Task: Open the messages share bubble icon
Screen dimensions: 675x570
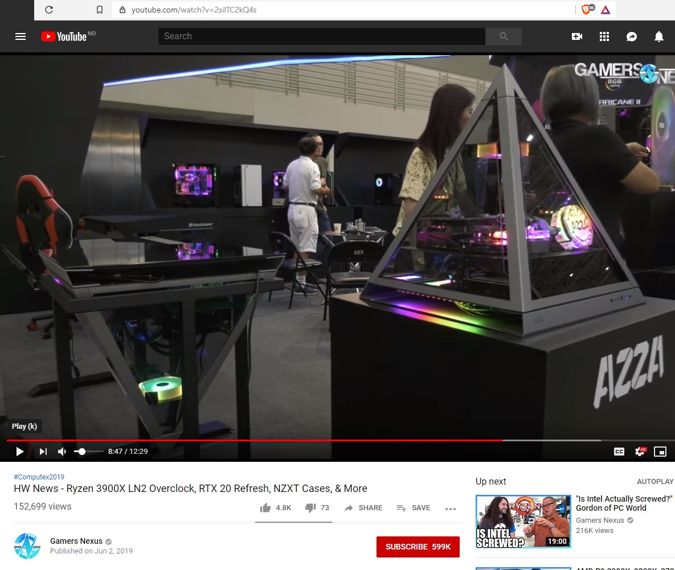Action: pyautogui.click(x=632, y=36)
